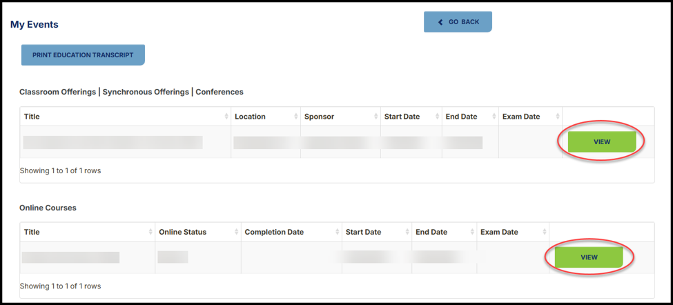
Task: Sort classroom table by Start Date
Action: coord(411,116)
